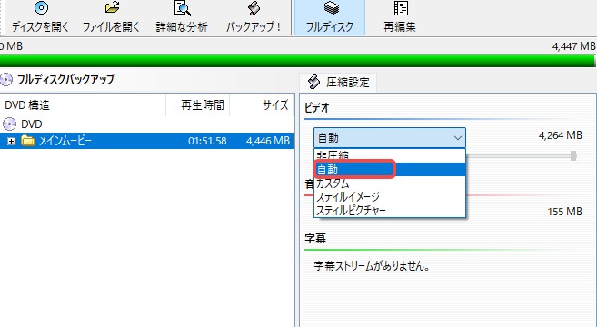The width and height of the screenshot is (597, 327).
Task: Run 詳細な分析 analysis tool
Action: 182,17
